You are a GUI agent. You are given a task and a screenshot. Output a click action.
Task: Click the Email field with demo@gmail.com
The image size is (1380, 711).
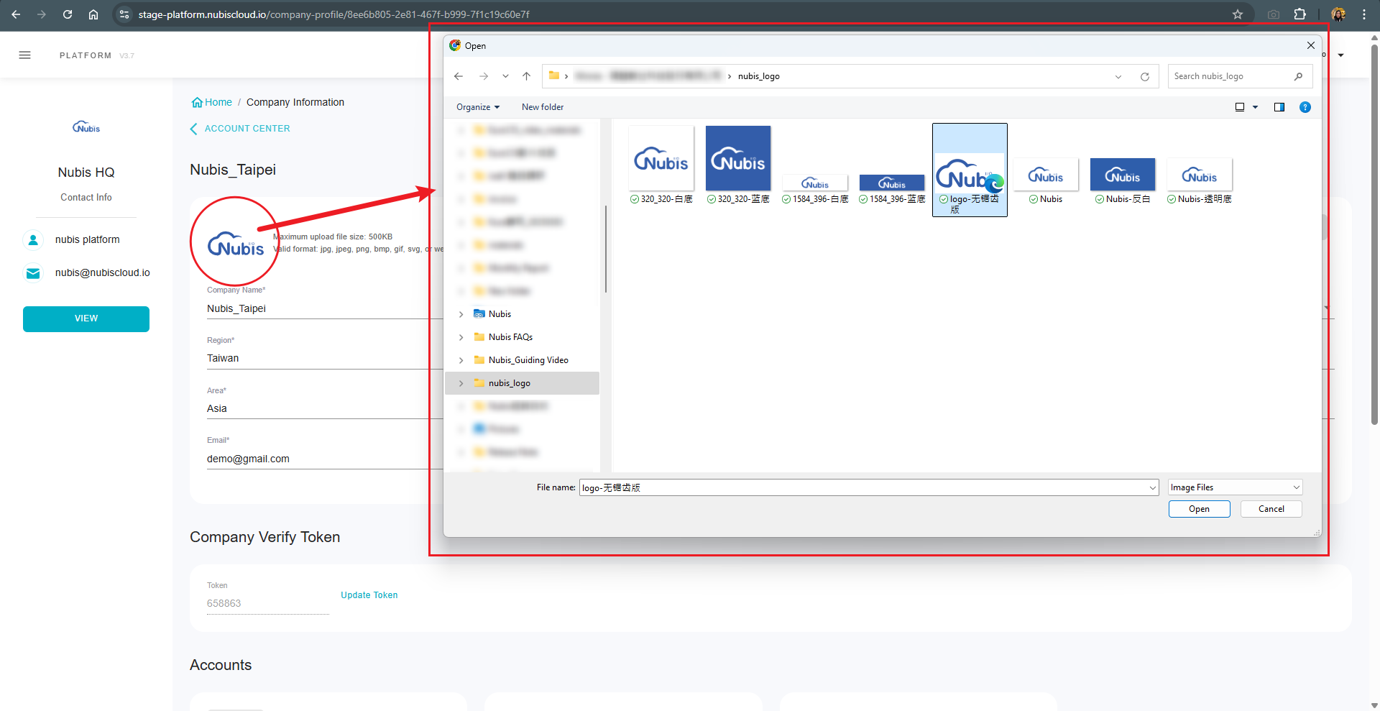(323, 459)
